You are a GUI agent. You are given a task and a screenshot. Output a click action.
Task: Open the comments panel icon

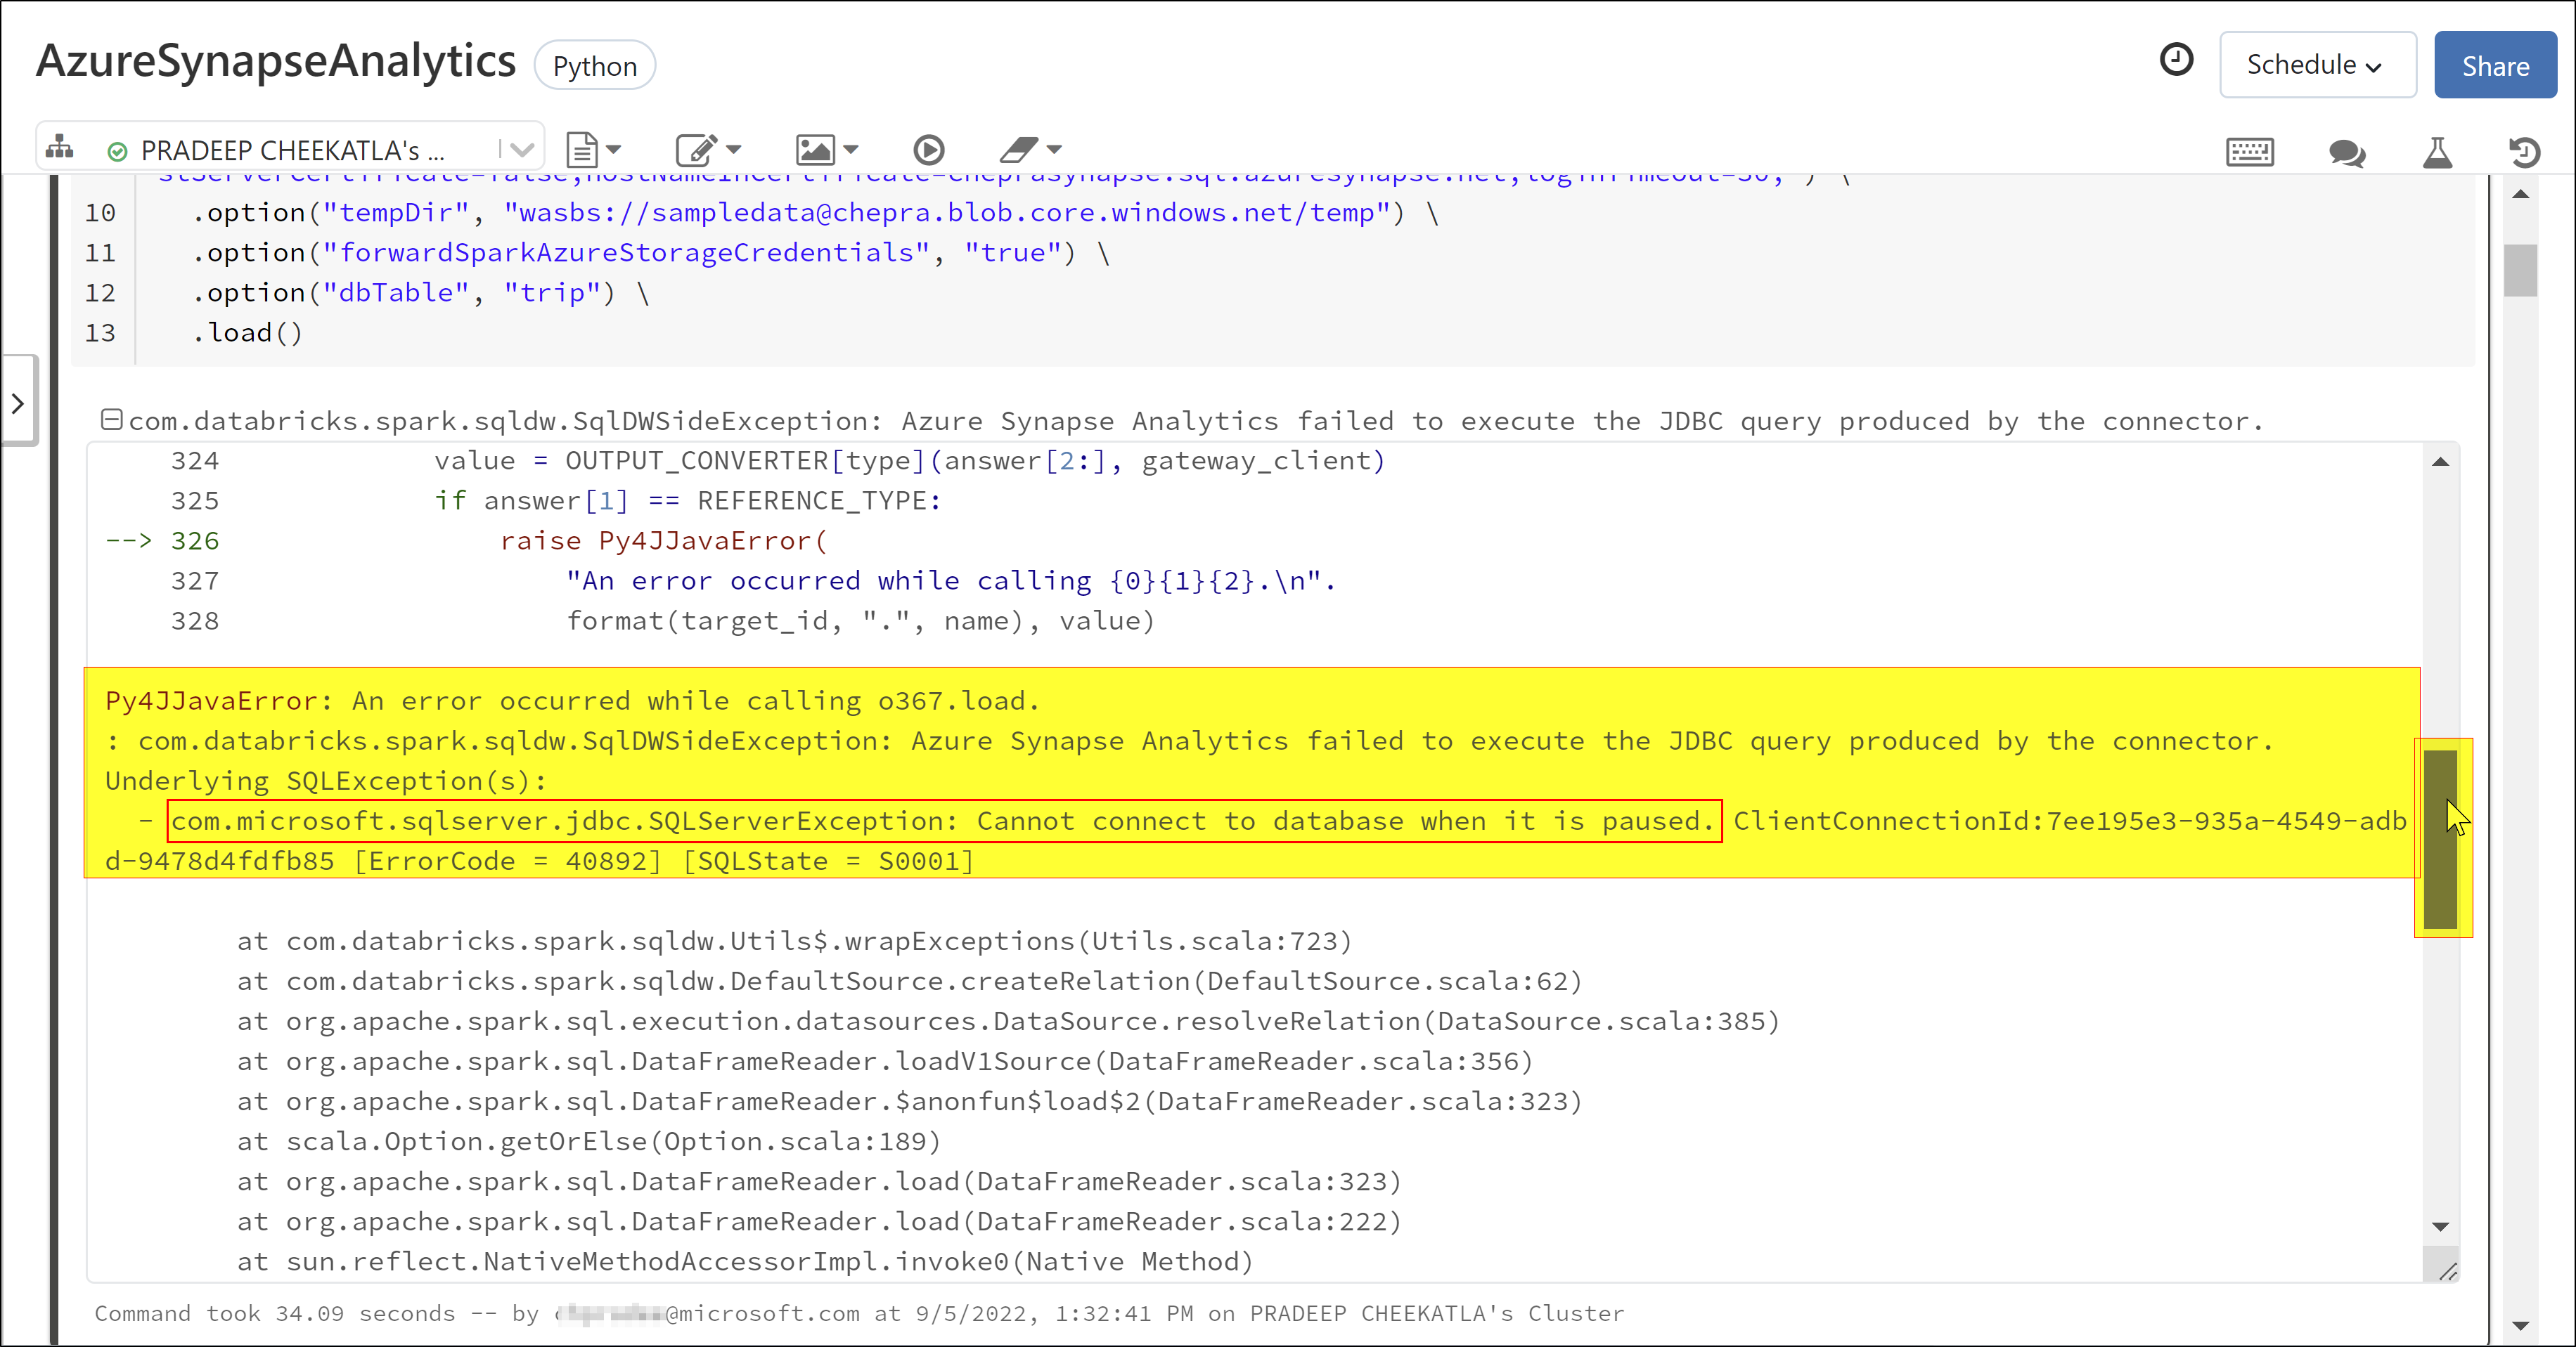[x=2346, y=152]
